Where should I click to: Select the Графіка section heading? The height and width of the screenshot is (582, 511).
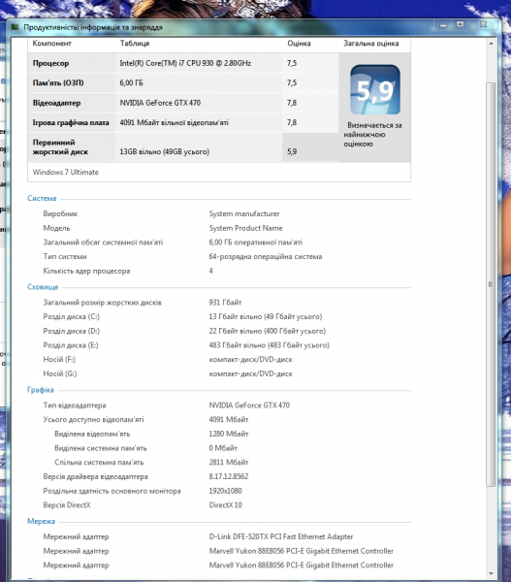(41, 390)
